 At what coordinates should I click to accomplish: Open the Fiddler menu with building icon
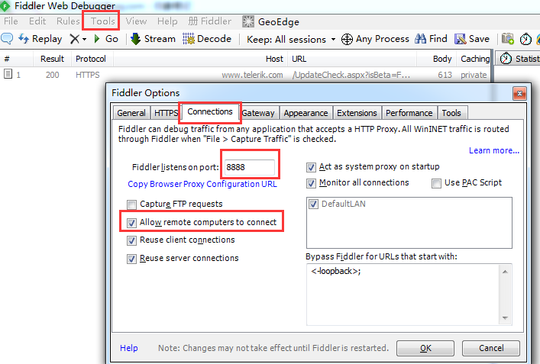[x=210, y=21]
